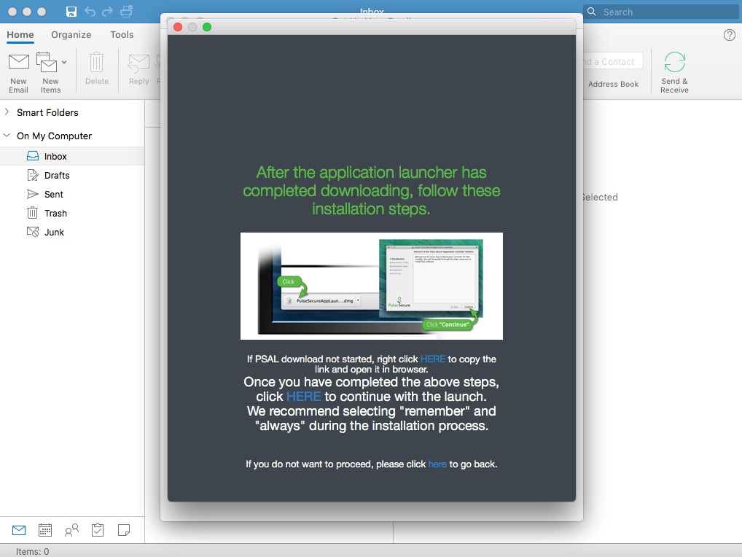This screenshot has width=742, height=557.
Task: Open Calendar view from bottom bar
Action: point(45,530)
